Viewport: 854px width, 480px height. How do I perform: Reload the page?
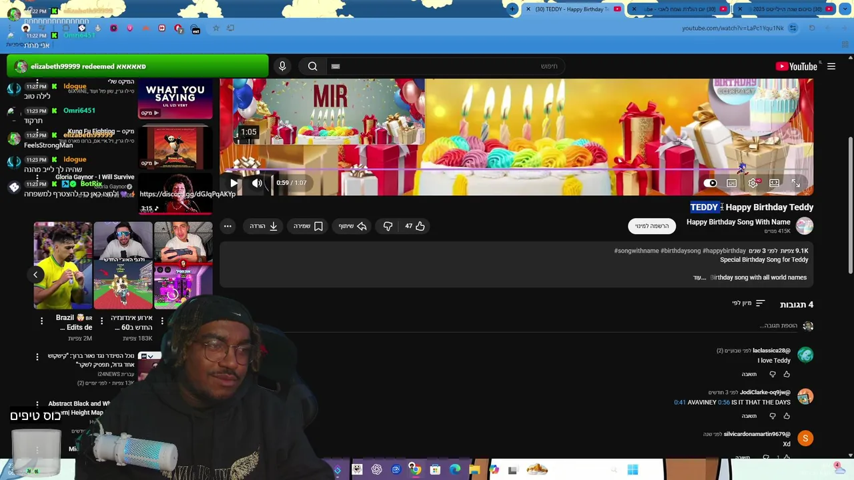coord(812,28)
